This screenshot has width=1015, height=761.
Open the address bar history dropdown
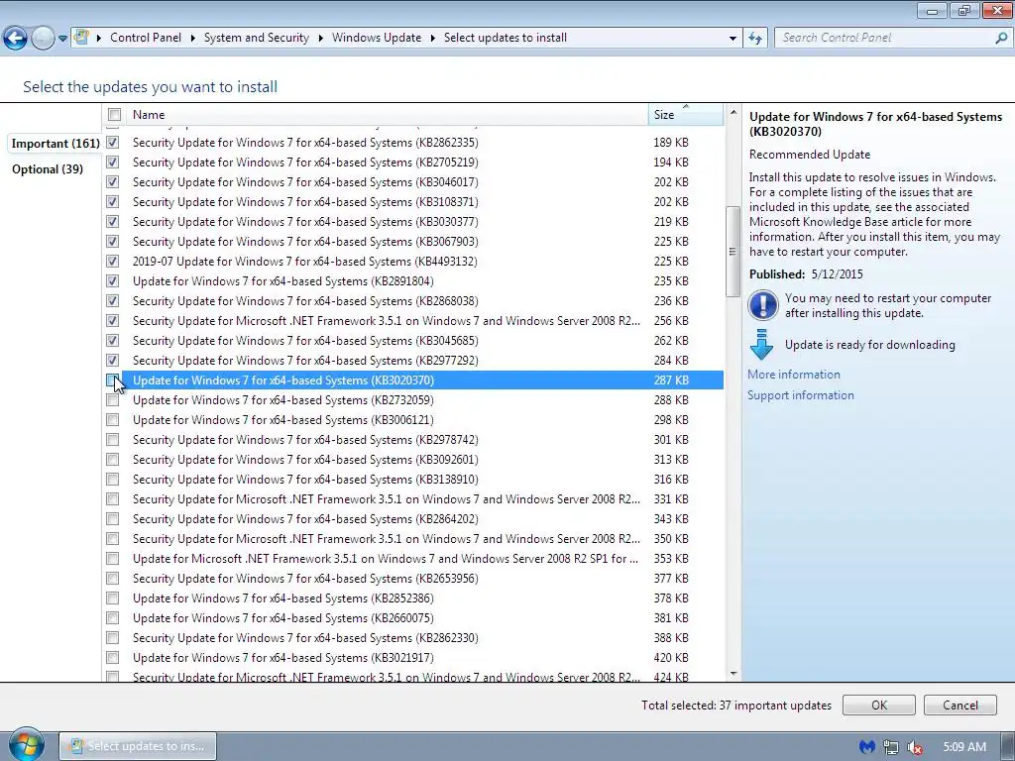[733, 39]
